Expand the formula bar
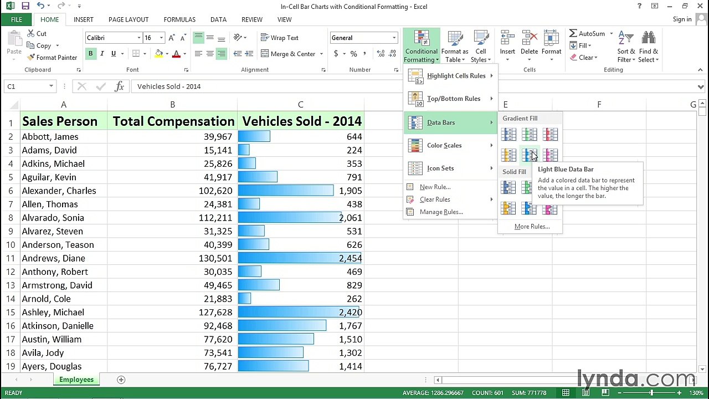709x399 pixels. click(x=701, y=86)
